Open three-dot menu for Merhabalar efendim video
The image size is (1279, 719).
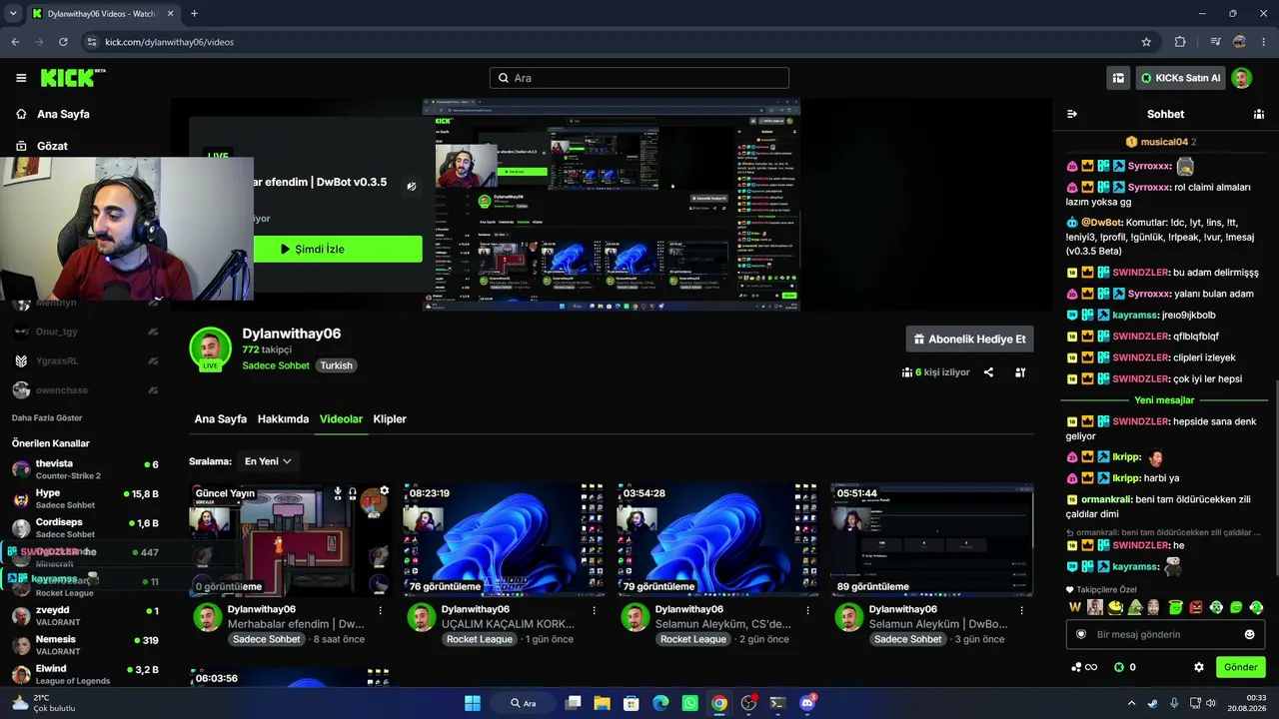(x=380, y=610)
